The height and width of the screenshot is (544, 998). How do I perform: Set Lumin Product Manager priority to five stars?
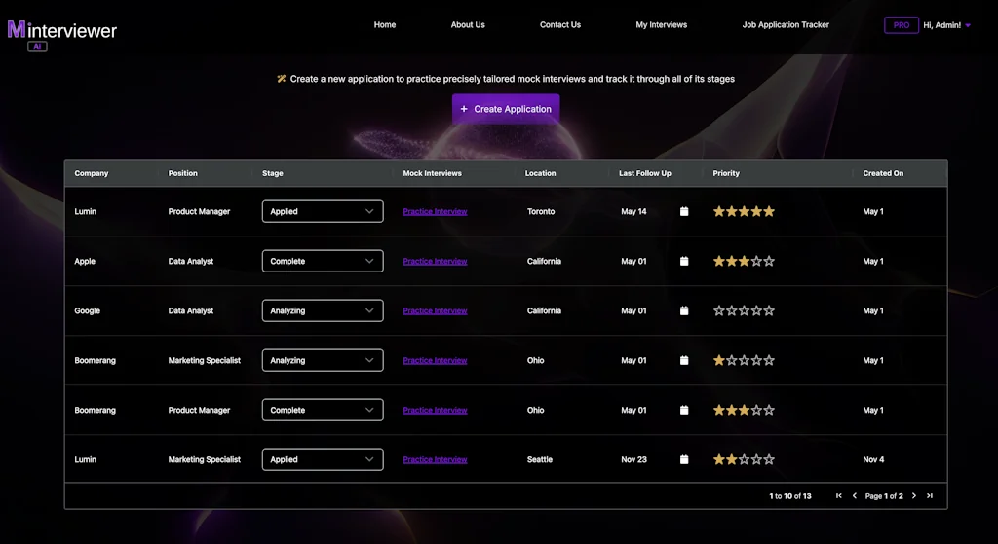pyautogui.click(x=769, y=211)
